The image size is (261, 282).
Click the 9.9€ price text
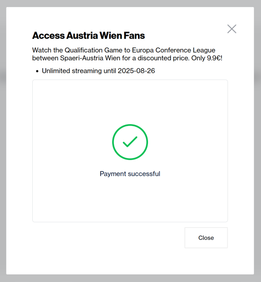click(214, 58)
